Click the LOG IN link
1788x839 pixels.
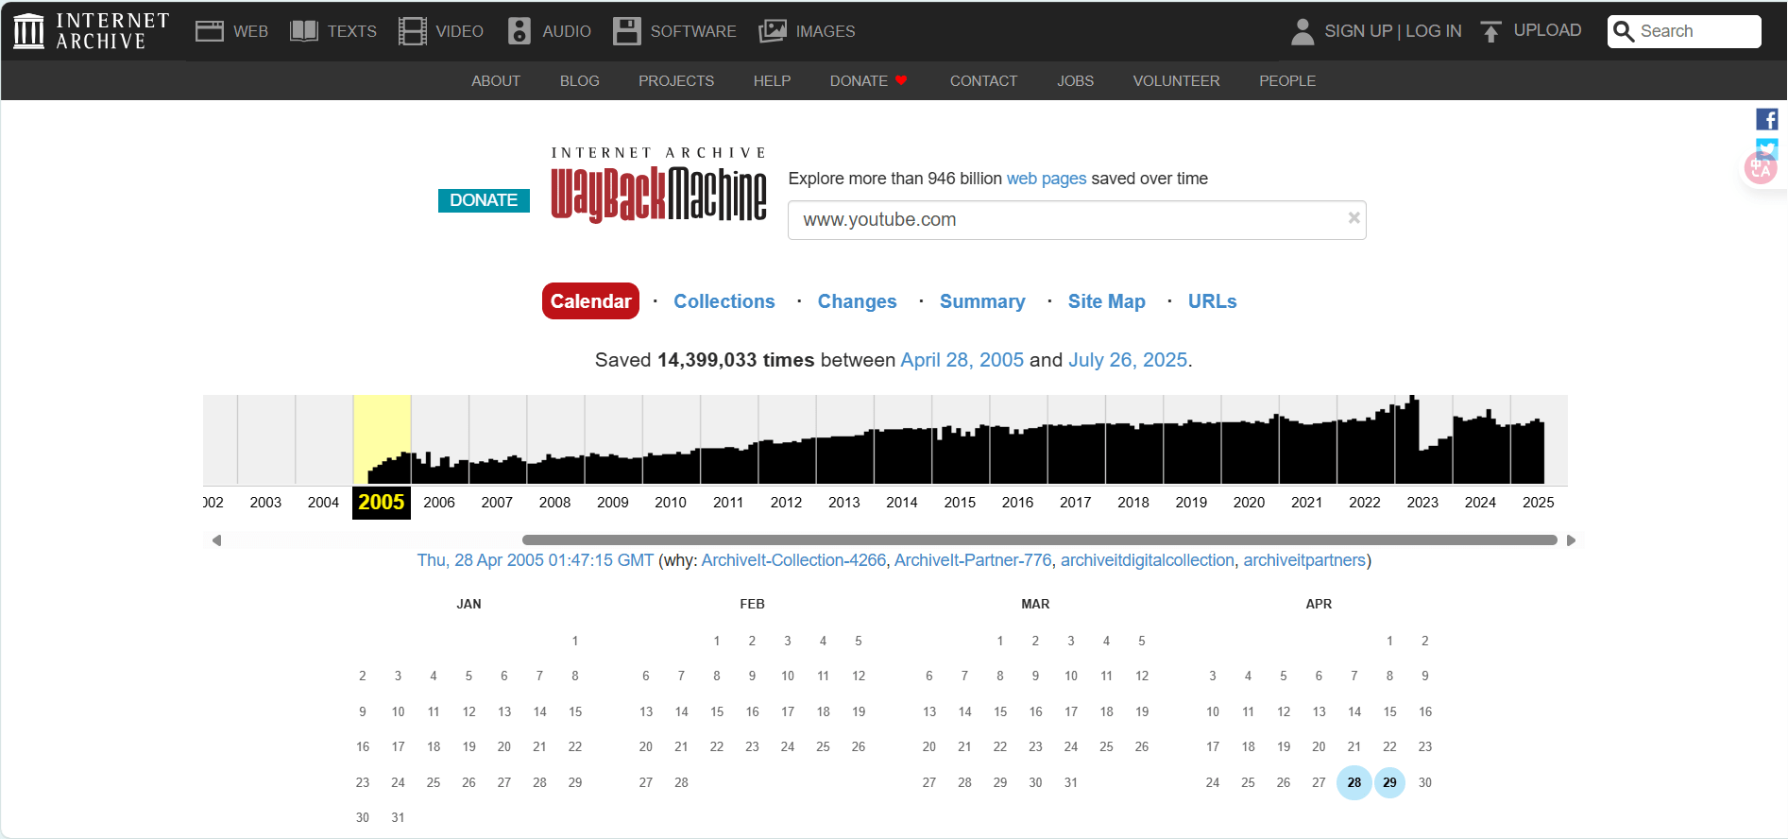1433,31
